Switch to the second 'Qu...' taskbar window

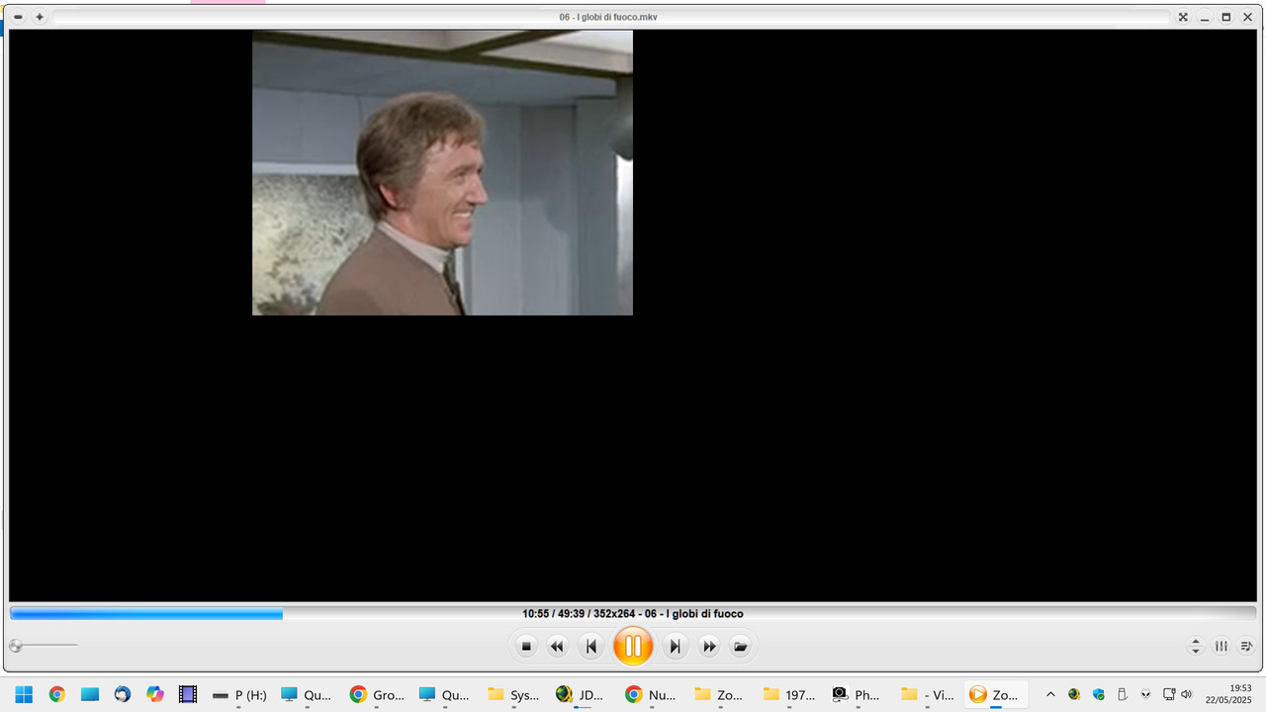[444, 695]
